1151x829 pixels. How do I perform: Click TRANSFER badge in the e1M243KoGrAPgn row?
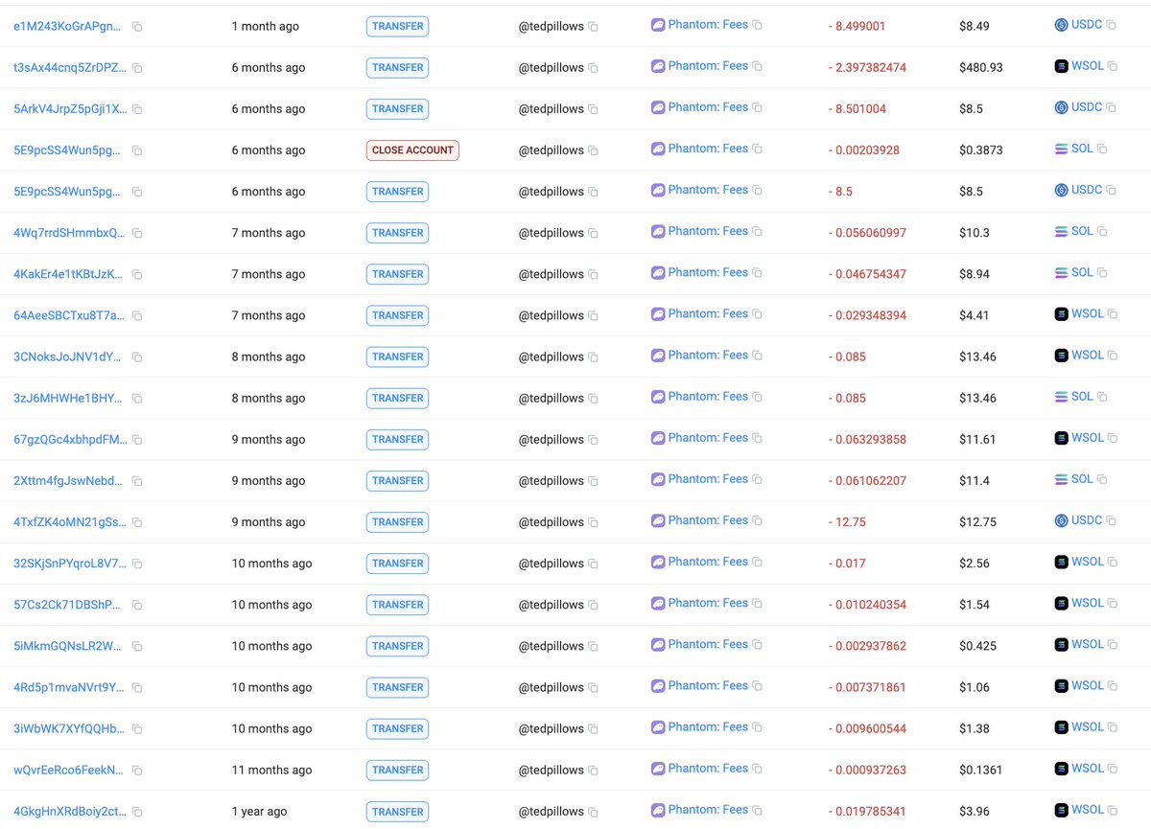click(398, 27)
